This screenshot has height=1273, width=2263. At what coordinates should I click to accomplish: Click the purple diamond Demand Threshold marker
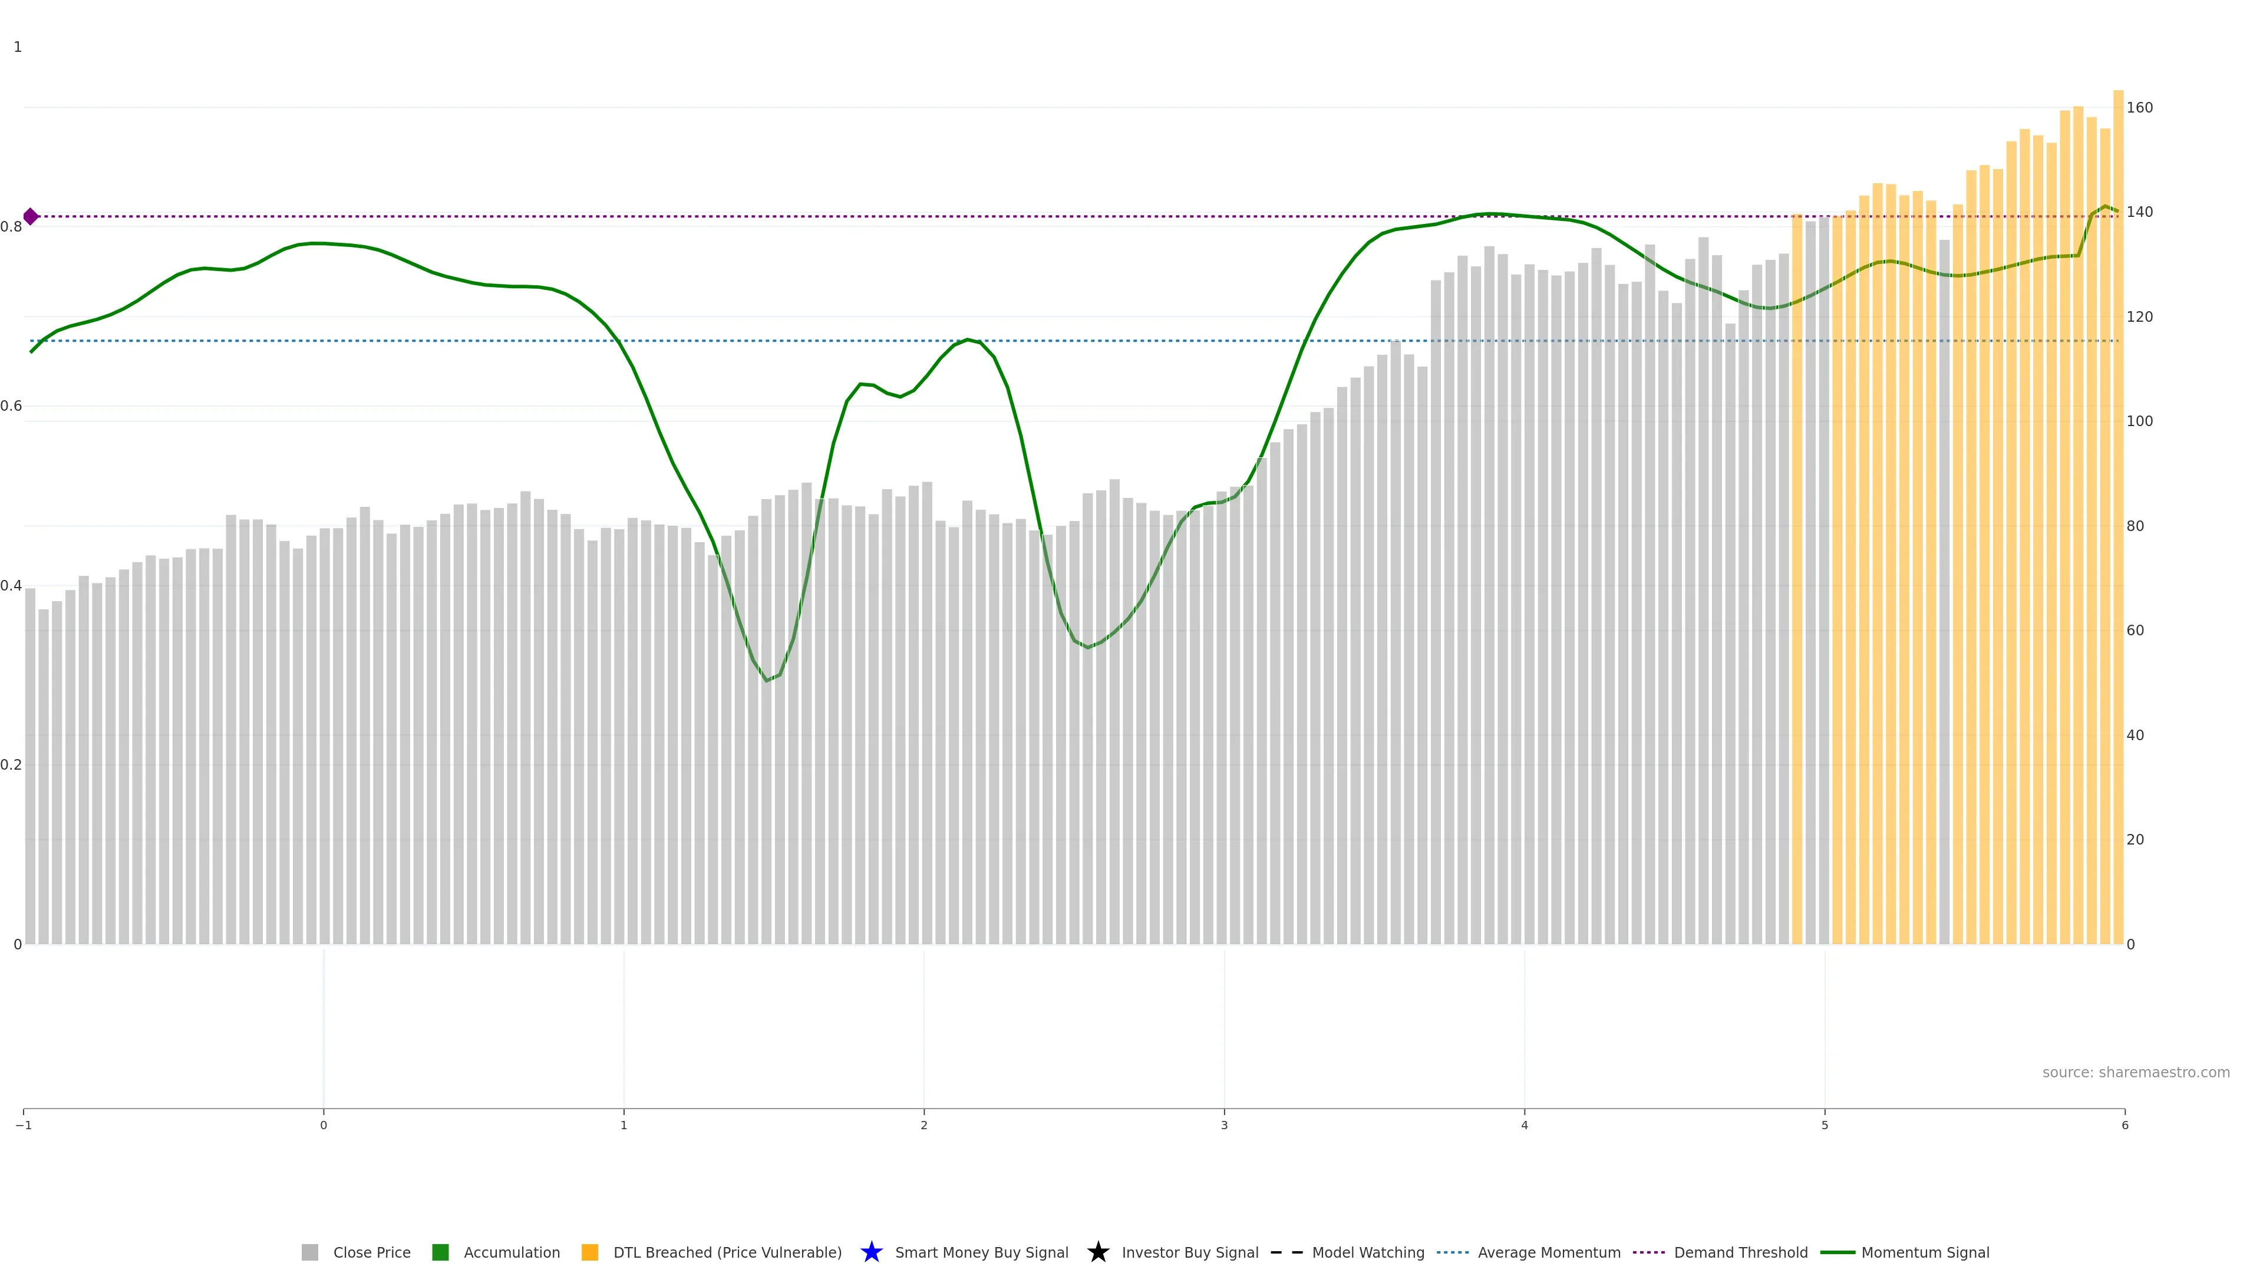[31, 216]
